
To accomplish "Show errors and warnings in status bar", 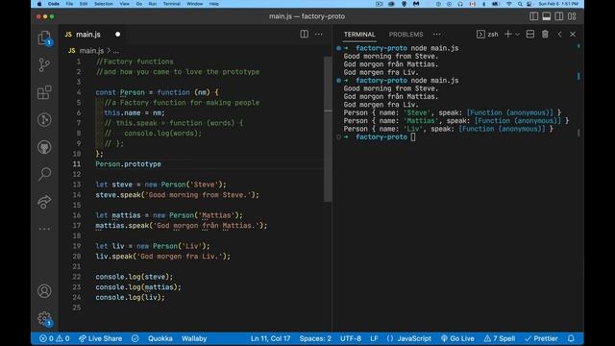I will [55, 338].
